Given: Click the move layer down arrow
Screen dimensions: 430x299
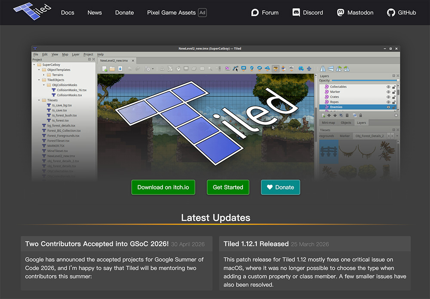Looking at the screenshot, I should (x=335, y=115).
